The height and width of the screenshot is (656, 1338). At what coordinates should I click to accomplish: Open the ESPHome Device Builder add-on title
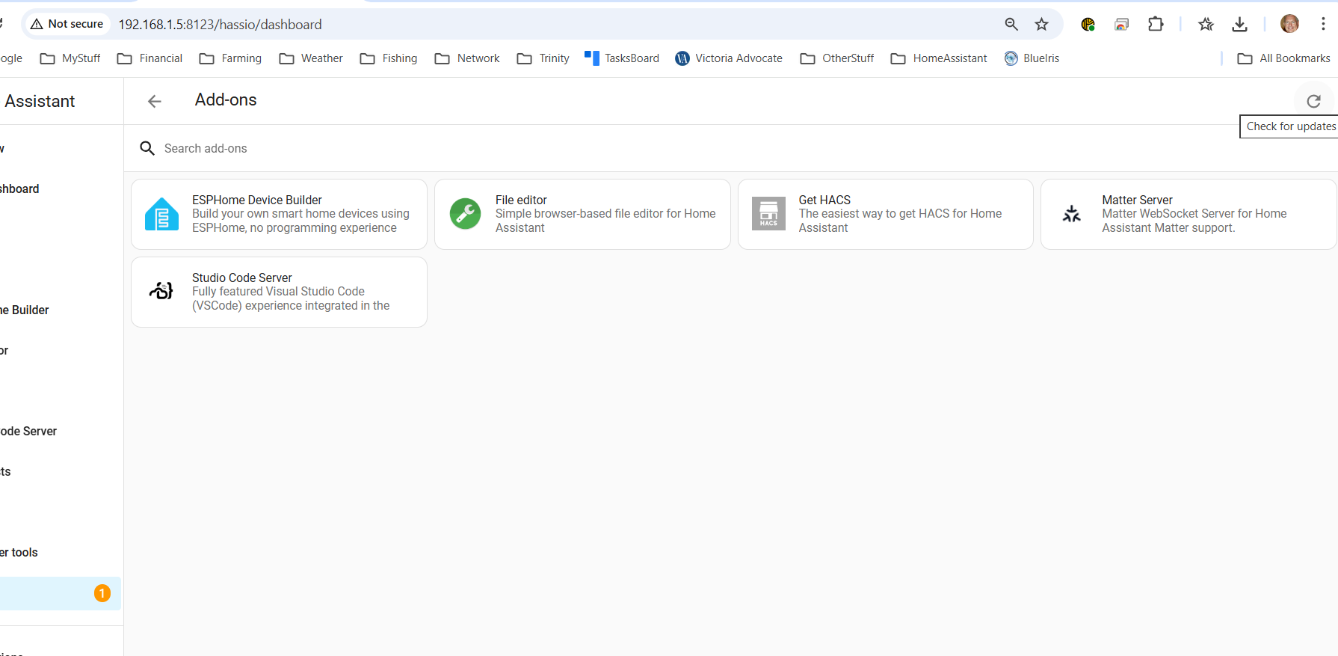point(257,200)
